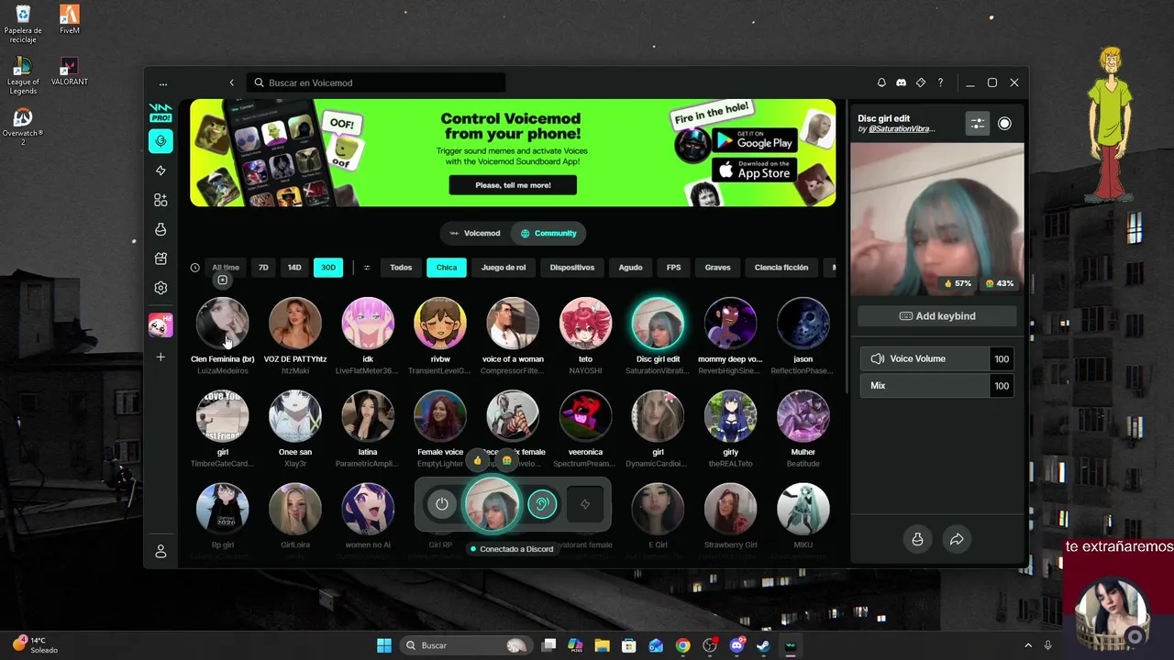The height and width of the screenshot is (660, 1174).
Task: Click the thumbs up reaction bubble
Action: point(477,460)
